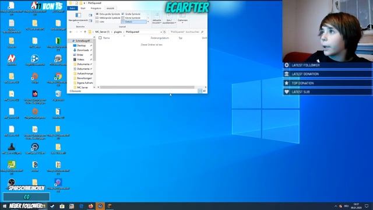
Task: Click MC_Server (1) in the breadcrumb path
Action: (103, 32)
